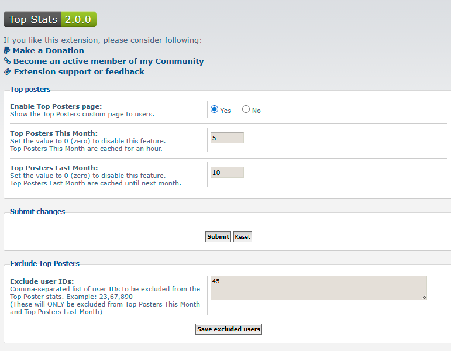Click inside the Exclude user IDs textarea
Viewport: 451px width, 351px height.
pyautogui.click(x=318, y=288)
